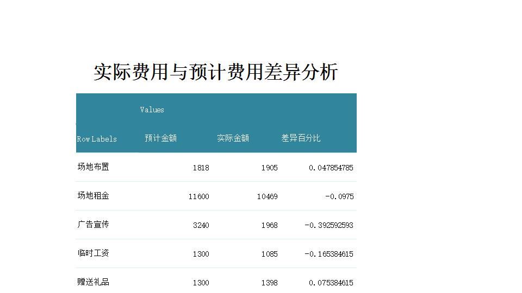Image resolution: width=522 pixels, height=293 pixels.
Task: Click the Row Labels header cell
Action: pyautogui.click(x=97, y=139)
